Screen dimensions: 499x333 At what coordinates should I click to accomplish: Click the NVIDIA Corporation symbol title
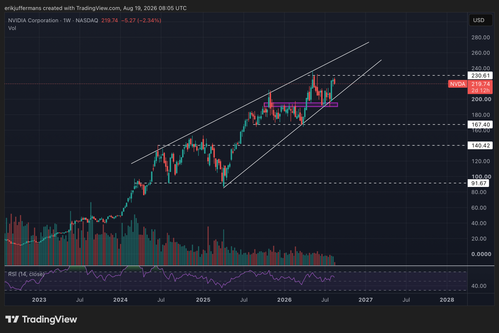pyautogui.click(x=33, y=20)
